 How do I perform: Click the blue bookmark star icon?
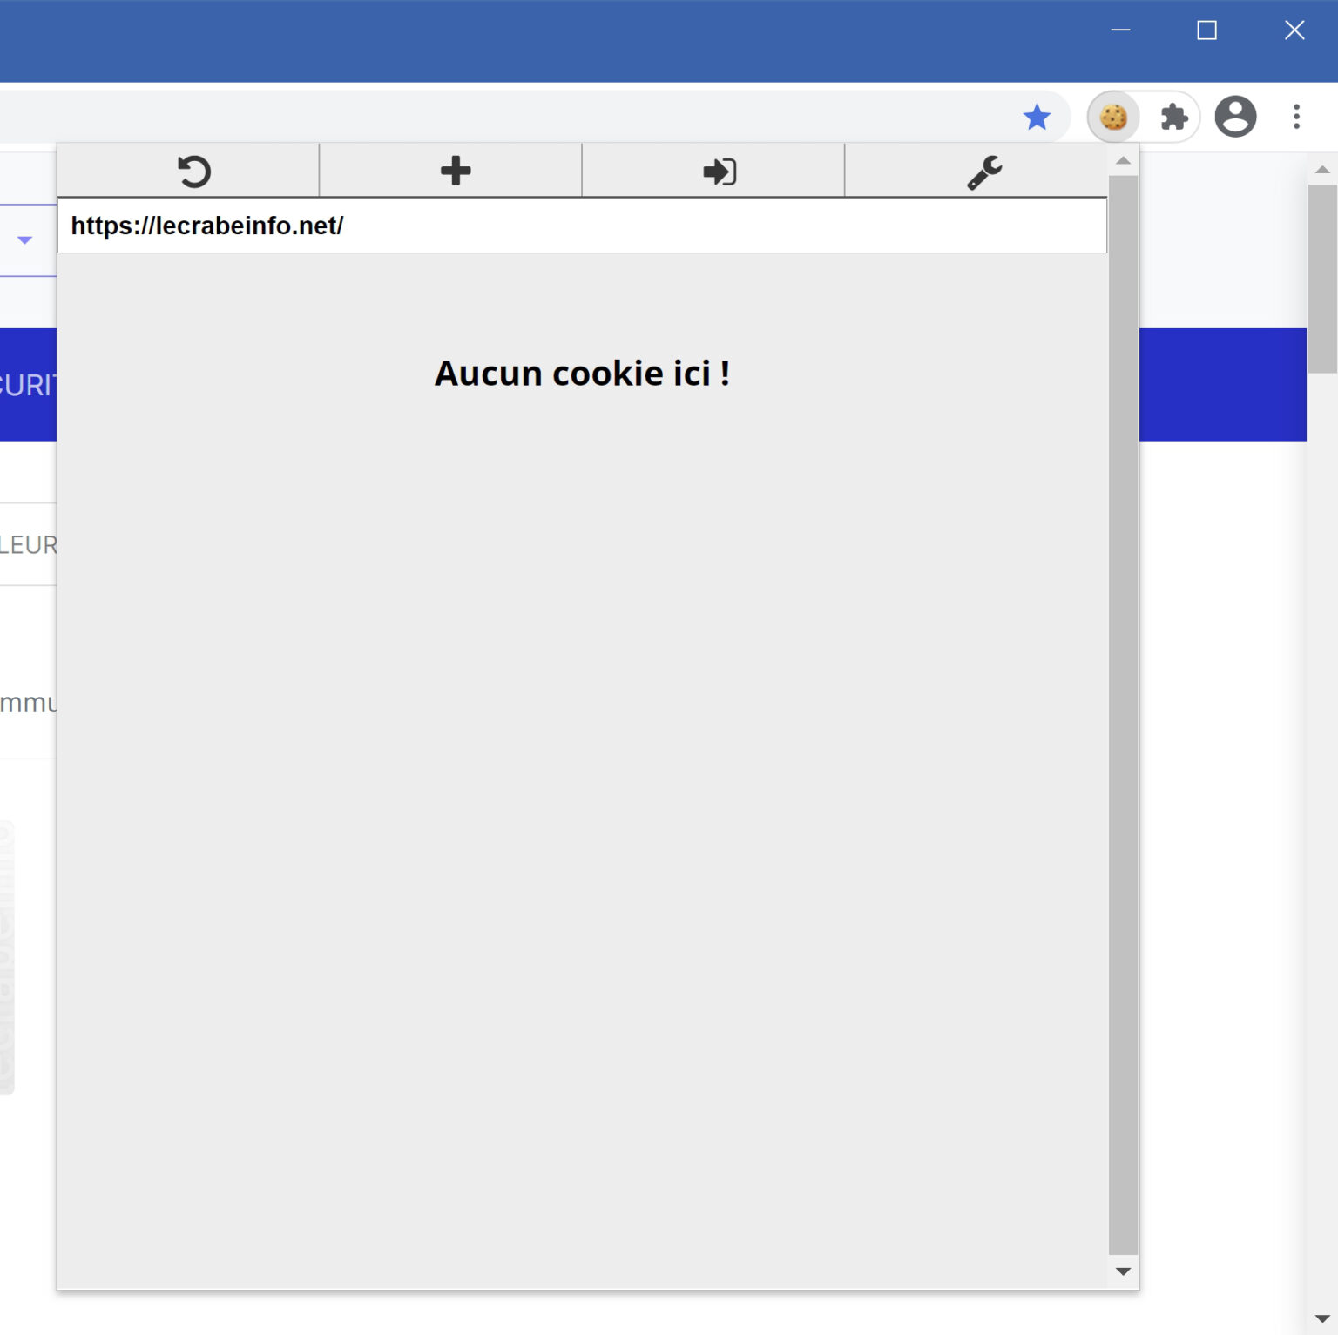point(1037,117)
